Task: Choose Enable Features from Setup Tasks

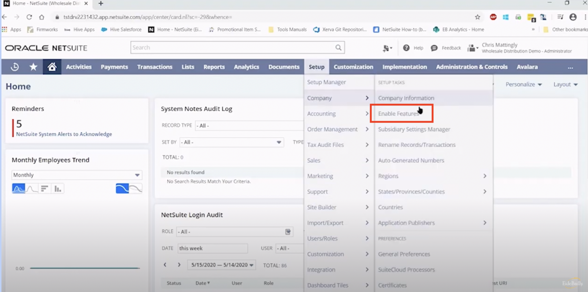Action: tap(399, 114)
